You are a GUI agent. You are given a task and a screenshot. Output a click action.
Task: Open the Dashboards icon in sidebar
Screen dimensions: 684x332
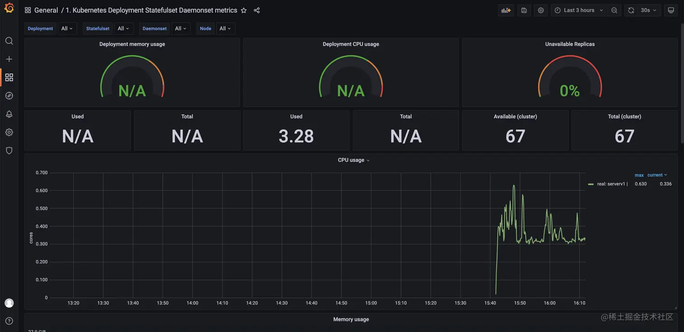point(9,78)
